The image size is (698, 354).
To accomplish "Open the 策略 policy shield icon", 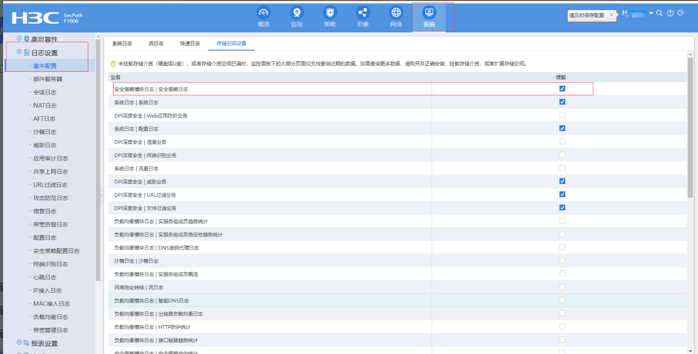I will tap(330, 13).
